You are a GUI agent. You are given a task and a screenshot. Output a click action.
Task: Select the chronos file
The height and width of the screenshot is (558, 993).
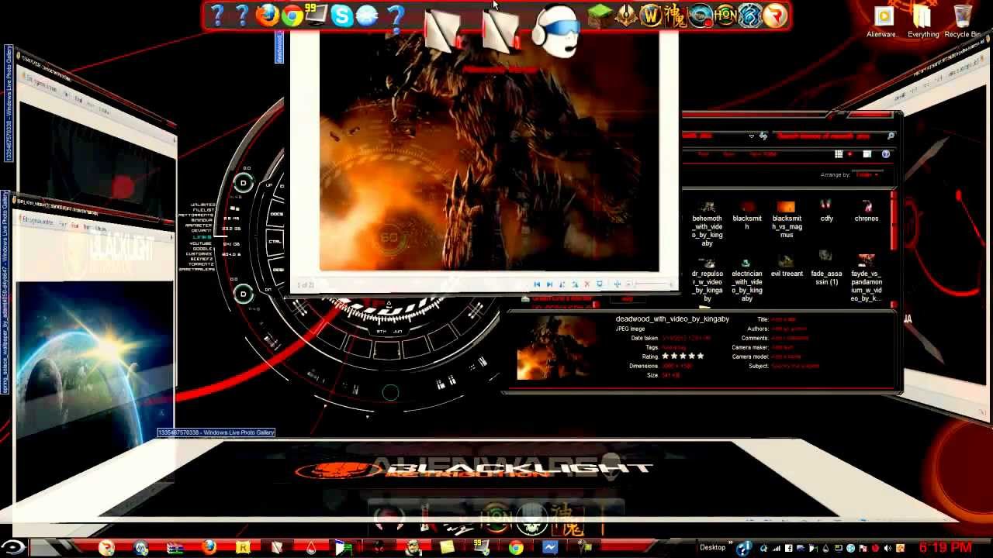pos(867,212)
